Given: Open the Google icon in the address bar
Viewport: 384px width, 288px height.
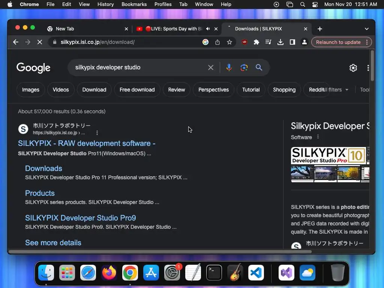Looking at the screenshot, I should (205, 42).
